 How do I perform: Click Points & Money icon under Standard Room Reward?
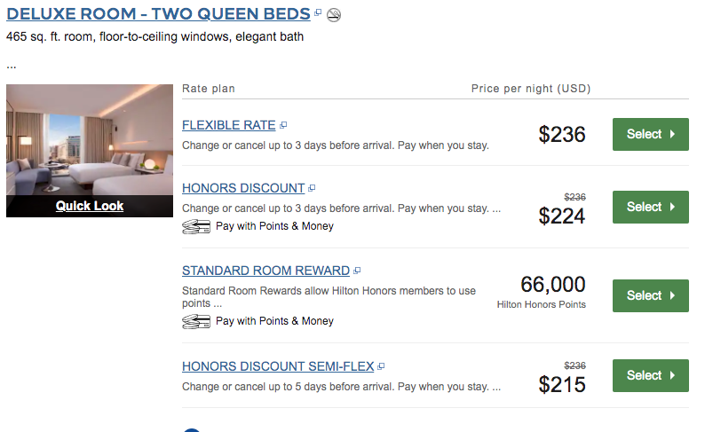(196, 321)
